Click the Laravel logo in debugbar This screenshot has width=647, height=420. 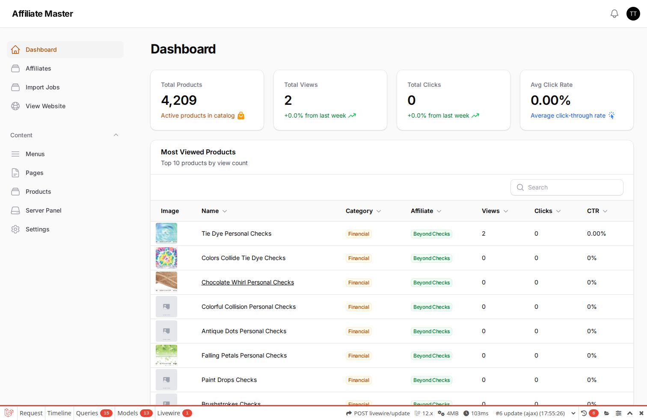[x=9, y=413]
